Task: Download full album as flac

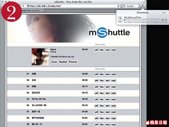Action: point(102,50)
